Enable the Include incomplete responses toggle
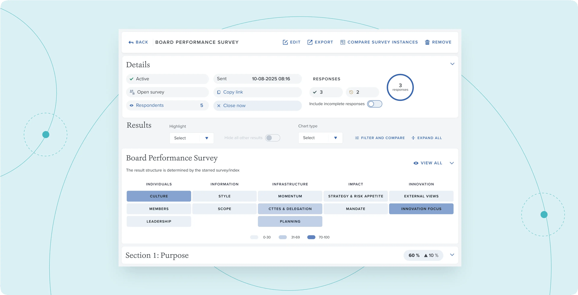 [375, 104]
